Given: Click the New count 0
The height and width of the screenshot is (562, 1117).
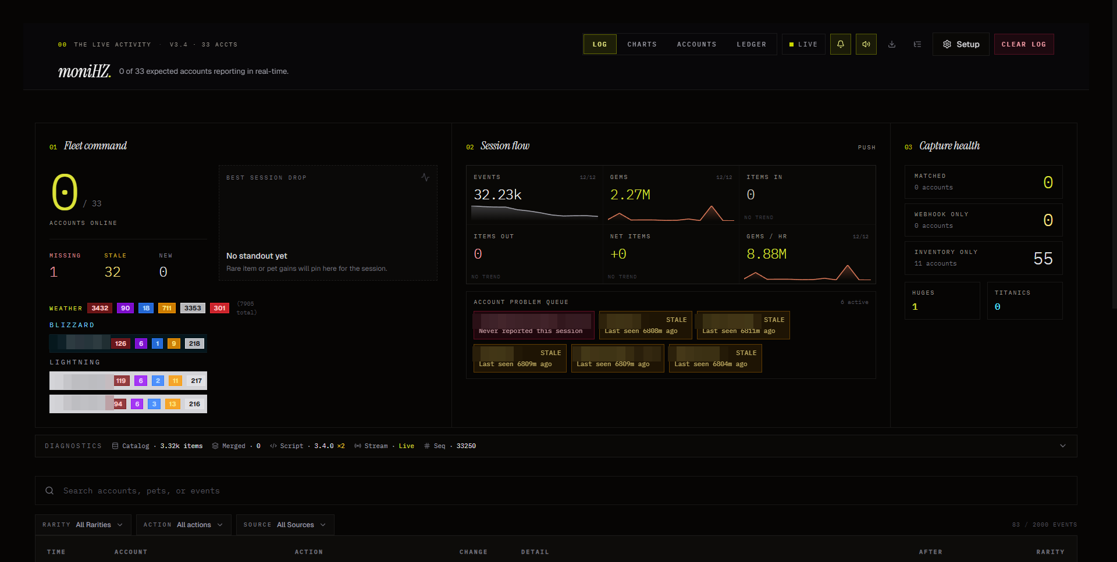Looking at the screenshot, I should click(163, 272).
